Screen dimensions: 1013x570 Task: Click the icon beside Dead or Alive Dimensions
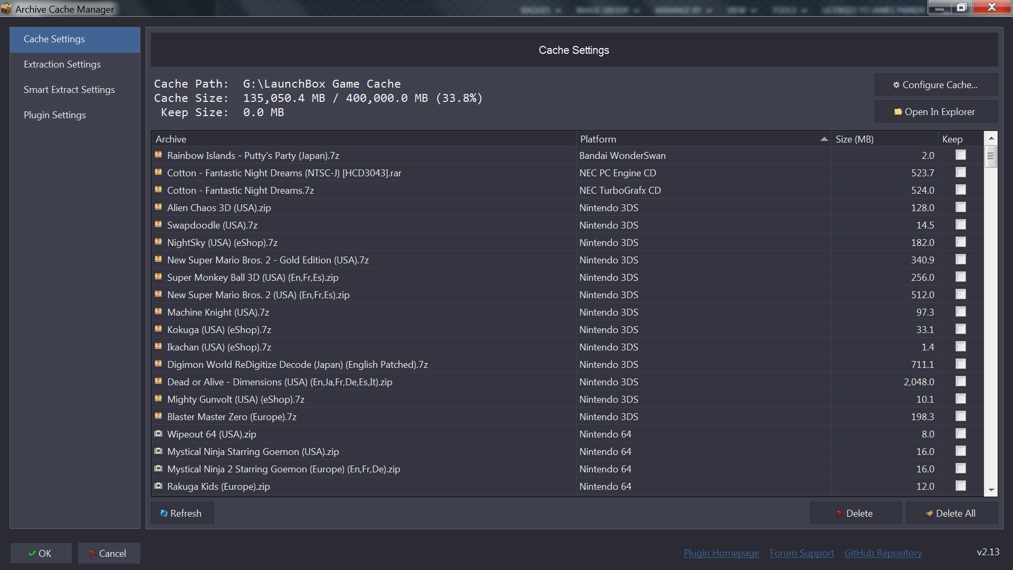158,381
